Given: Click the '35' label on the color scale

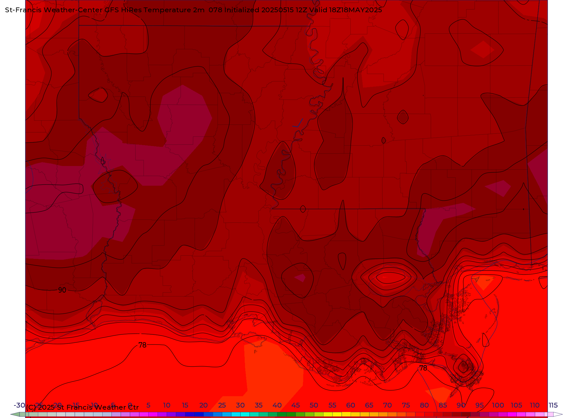Looking at the screenshot, I should click(x=259, y=405).
